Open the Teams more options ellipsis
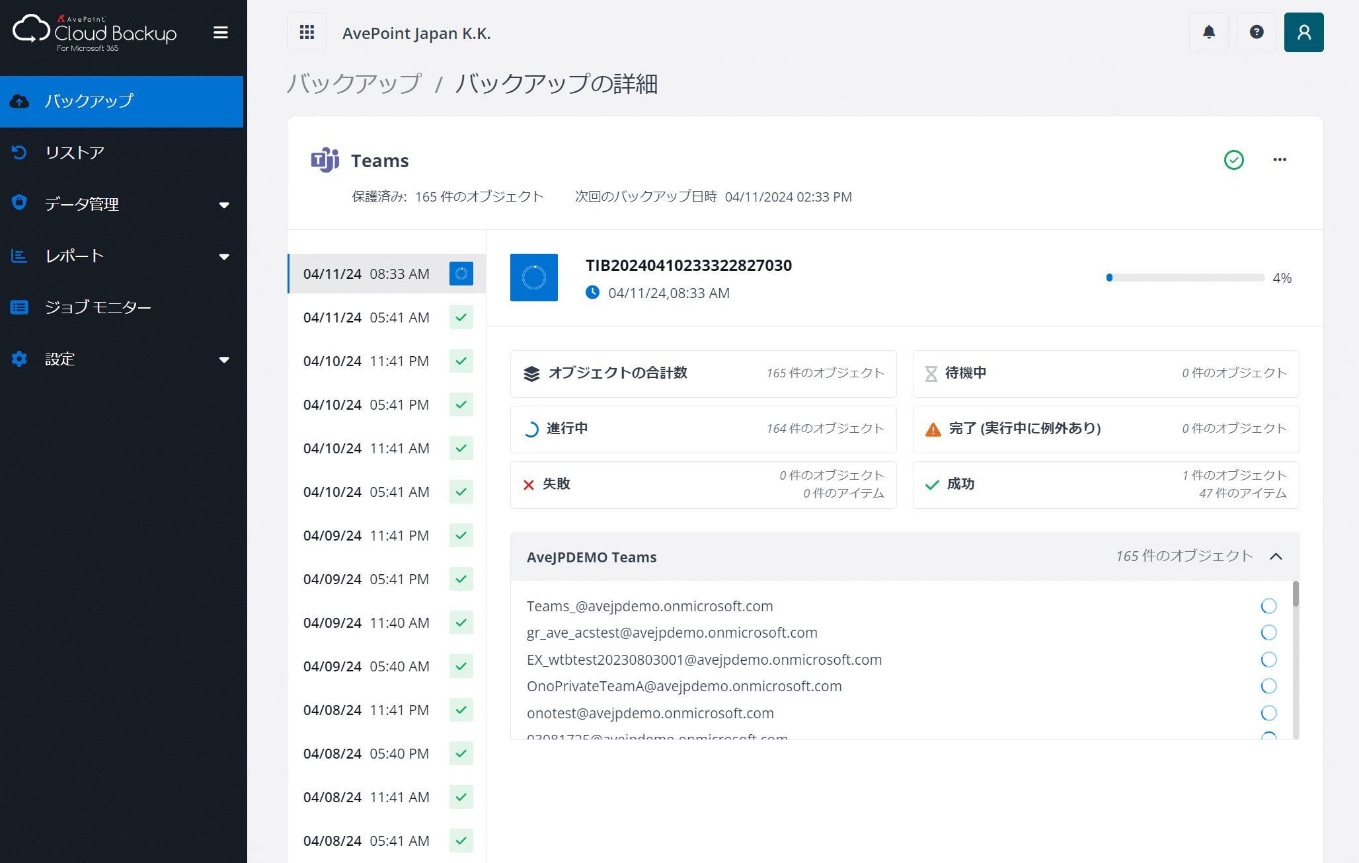 pos(1280,159)
